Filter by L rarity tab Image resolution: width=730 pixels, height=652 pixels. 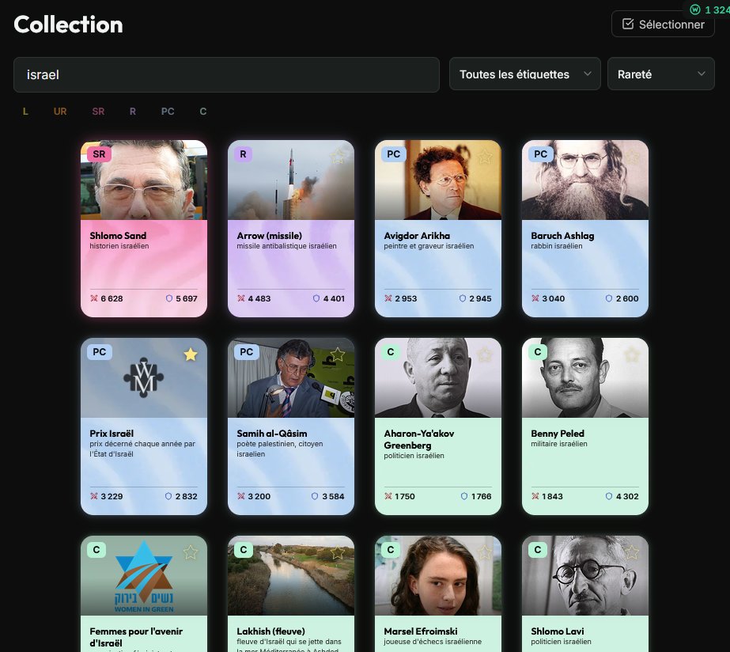25,112
